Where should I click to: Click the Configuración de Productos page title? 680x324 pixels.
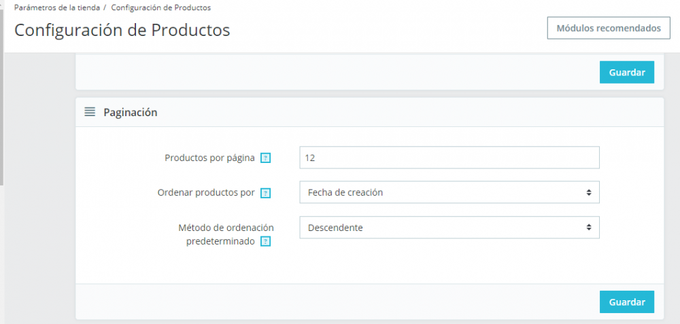coord(122,31)
